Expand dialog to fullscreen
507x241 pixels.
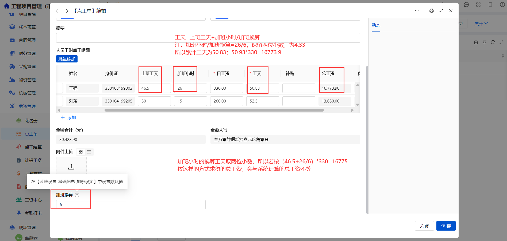point(441,11)
